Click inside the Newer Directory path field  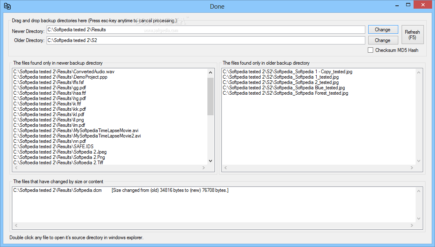pyautogui.click(x=165, y=29)
